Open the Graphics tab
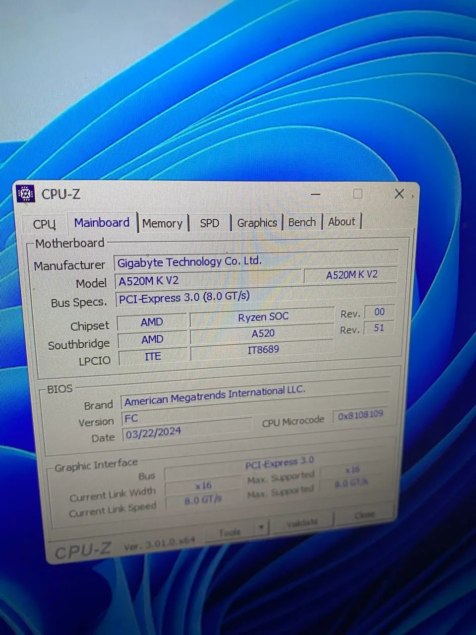The height and width of the screenshot is (635, 476). point(256,222)
